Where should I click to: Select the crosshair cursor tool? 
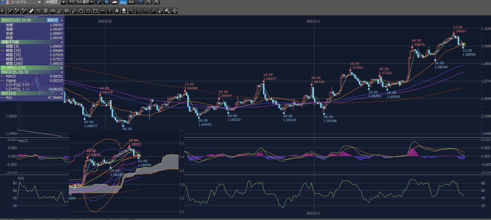(3, 11)
